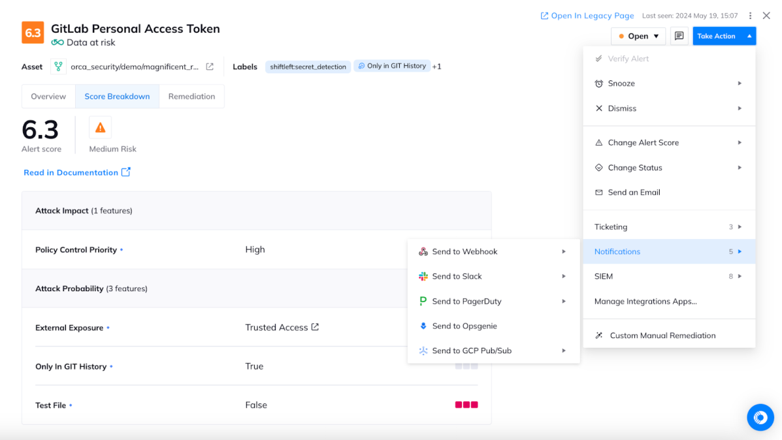The height and width of the screenshot is (440, 782).
Task: Collapse the Take Action dropdown arrow
Action: coord(749,36)
